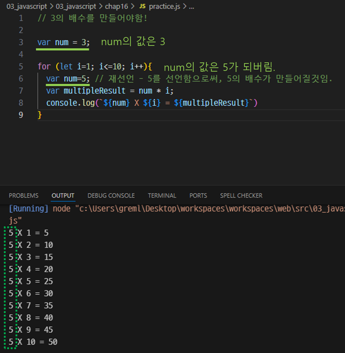Expand chevron after practice.js breadcrumb
Screen dimensions: 345x353
pos(184,6)
